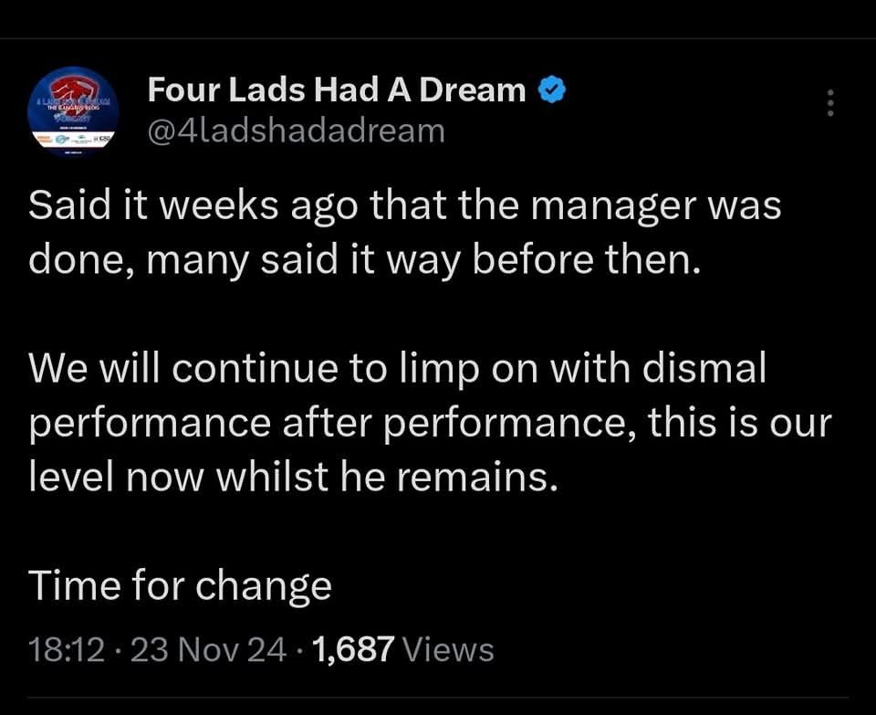
Task: Open the Four Lads Had A Dream profile picture
Action: tap(73, 111)
